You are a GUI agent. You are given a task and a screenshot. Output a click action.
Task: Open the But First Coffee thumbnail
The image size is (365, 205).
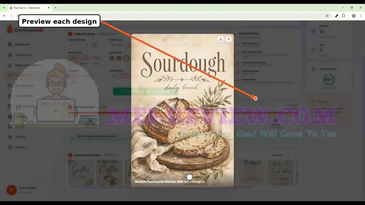pos(109,173)
